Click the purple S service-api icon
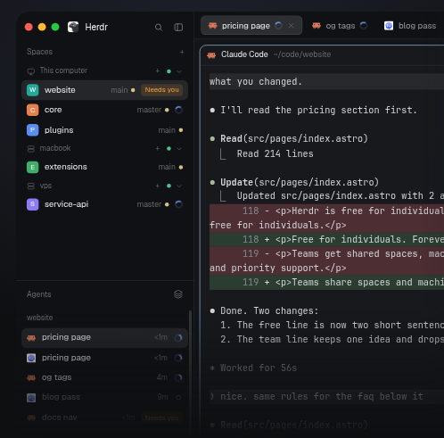Viewport: 444px width, 438px height. pyautogui.click(x=33, y=204)
